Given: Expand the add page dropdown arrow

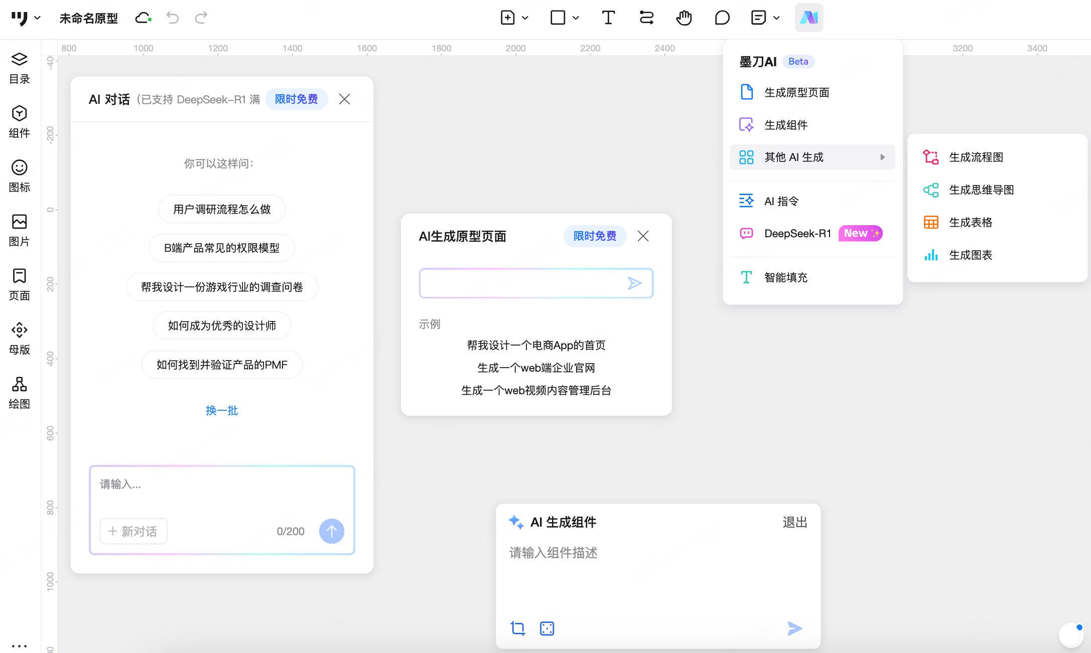Looking at the screenshot, I should pyautogui.click(x=525, y=18).
